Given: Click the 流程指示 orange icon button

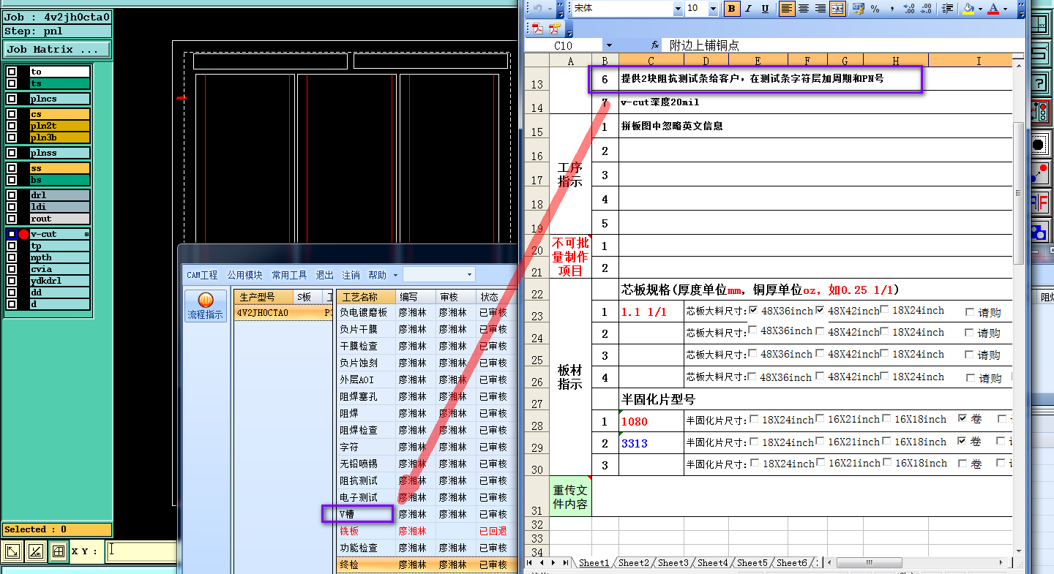Looking at the screenshot, I should click(206, 306).
